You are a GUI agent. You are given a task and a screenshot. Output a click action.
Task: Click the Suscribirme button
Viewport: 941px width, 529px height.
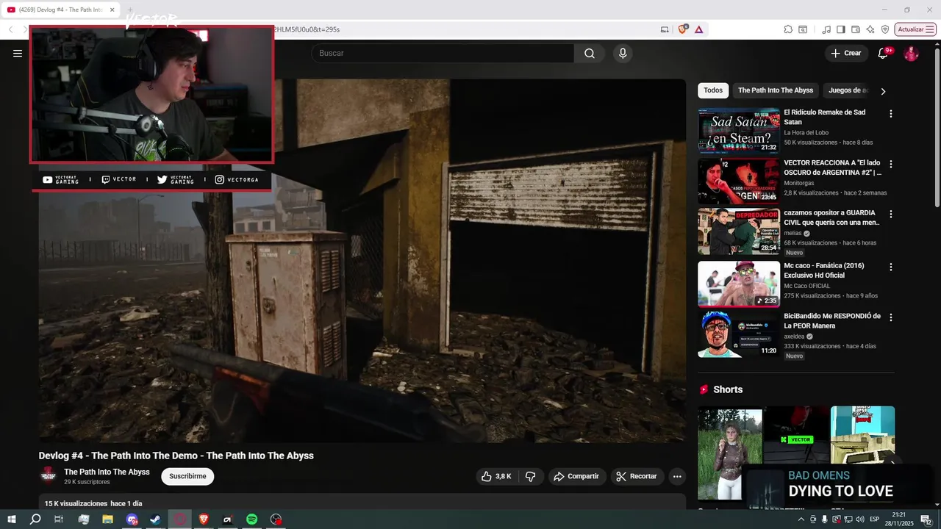187,476
